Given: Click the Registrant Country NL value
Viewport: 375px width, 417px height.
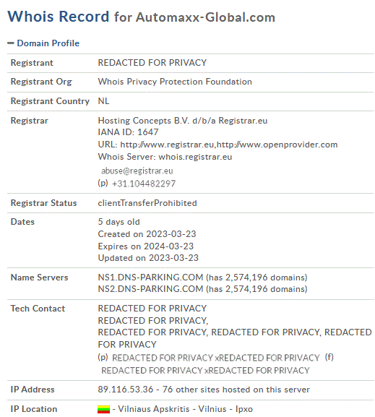Looking at the screenshot, I should [x=103, y=101].
